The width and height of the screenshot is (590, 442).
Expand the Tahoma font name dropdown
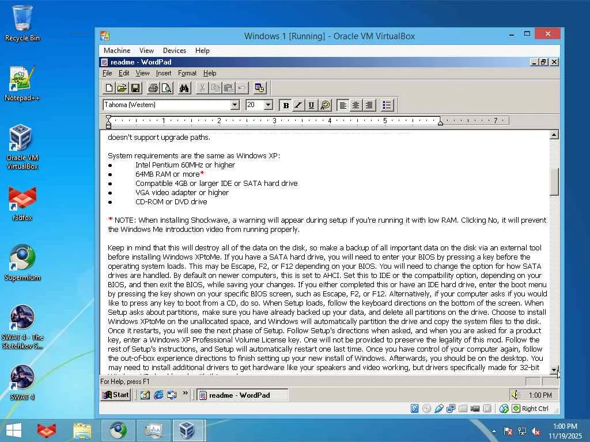(x=235, y=105)
